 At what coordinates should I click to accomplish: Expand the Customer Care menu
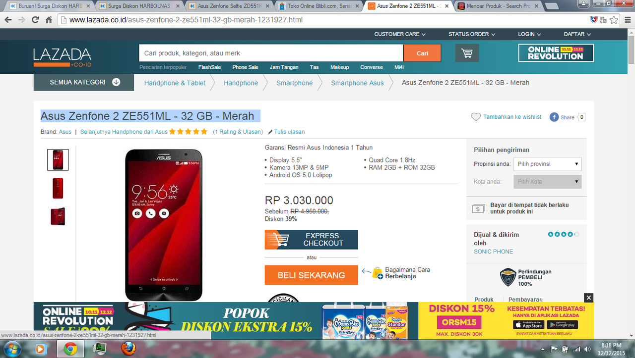[x=400, y=34]
